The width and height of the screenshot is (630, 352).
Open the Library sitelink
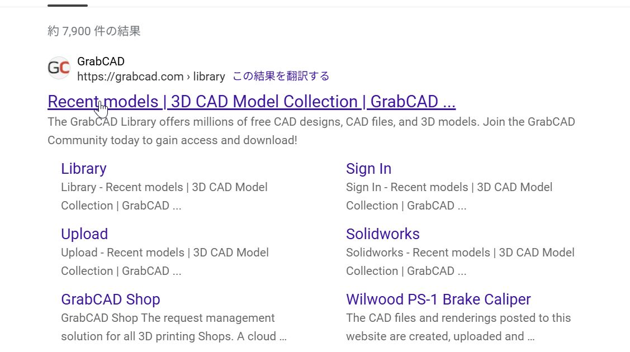coord(83,169)
